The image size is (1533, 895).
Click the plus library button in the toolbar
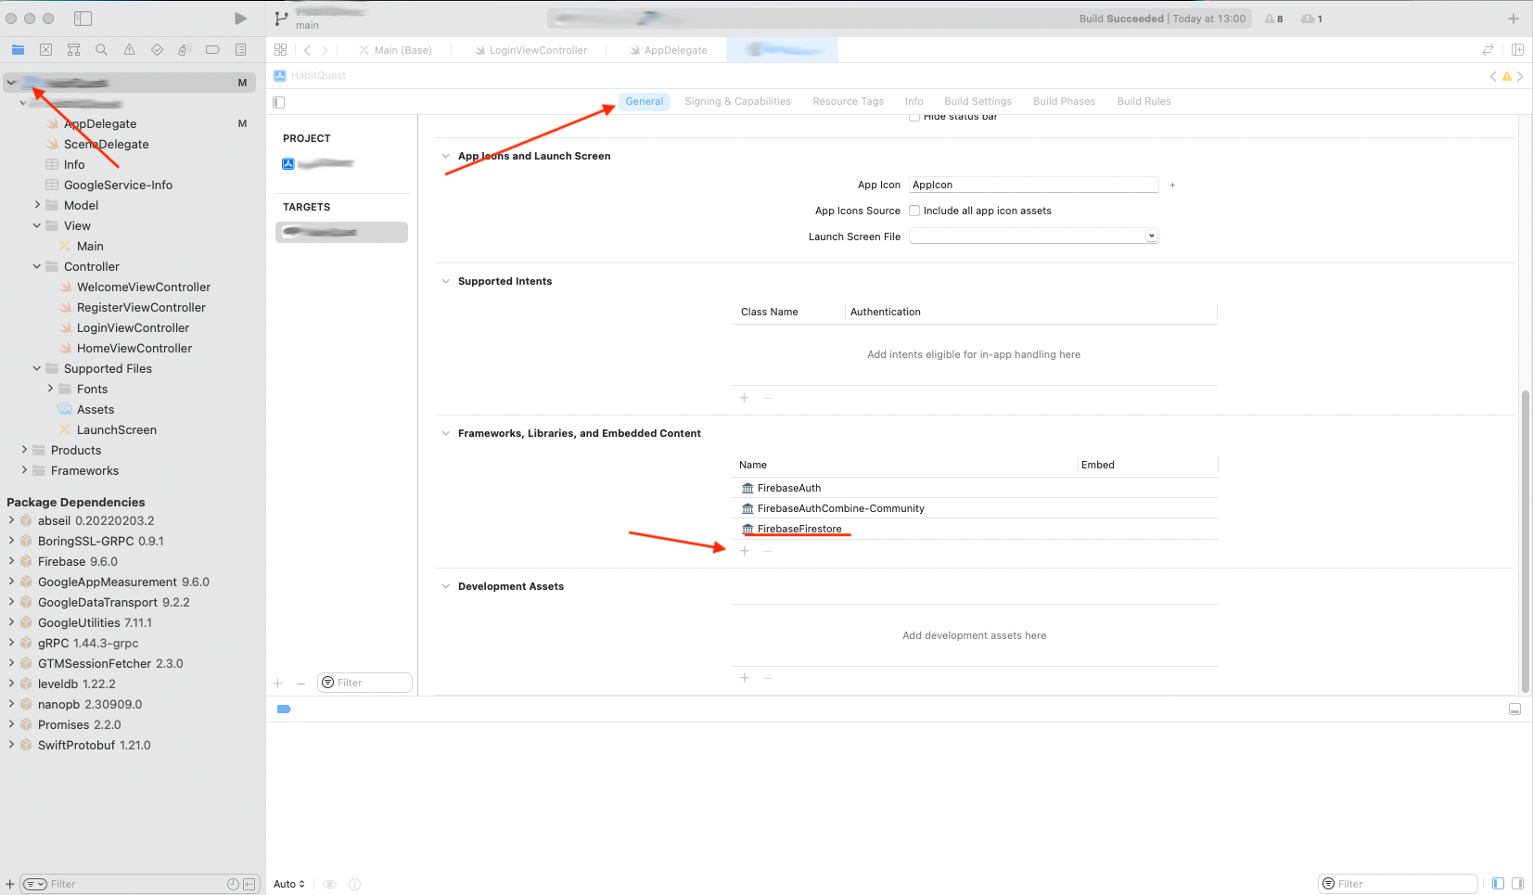click(x=1513, y=19)
